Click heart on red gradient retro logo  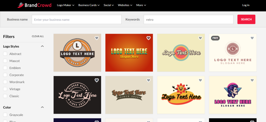[149, 38]
